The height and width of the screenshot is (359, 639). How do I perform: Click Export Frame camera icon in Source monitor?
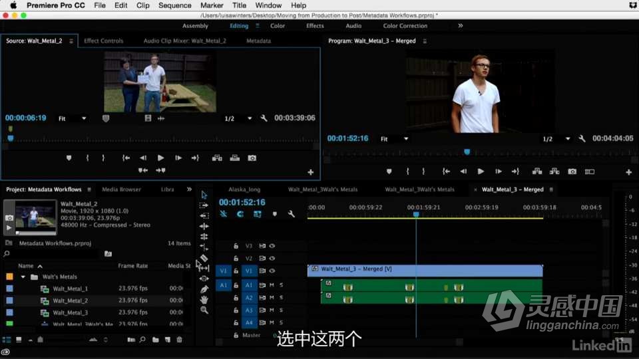pyautogui.click(x=252, y=158)
